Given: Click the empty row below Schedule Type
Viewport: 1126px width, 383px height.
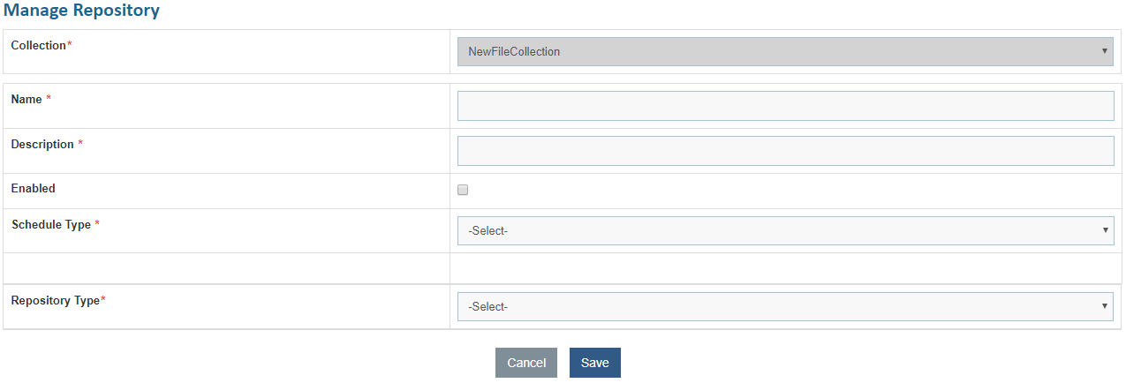Looking at the screenshot, I should (563, 268).
